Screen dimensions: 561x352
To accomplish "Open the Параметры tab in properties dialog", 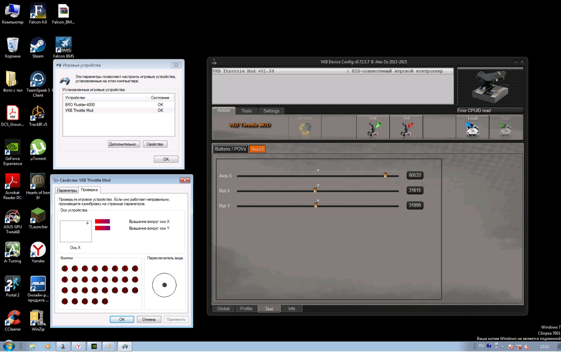I will coord(67,190).
